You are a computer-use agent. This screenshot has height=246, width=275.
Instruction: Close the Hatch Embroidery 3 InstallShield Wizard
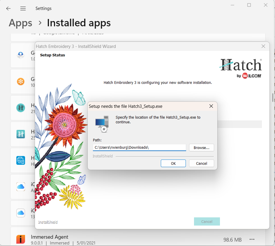tap(263, 46)
